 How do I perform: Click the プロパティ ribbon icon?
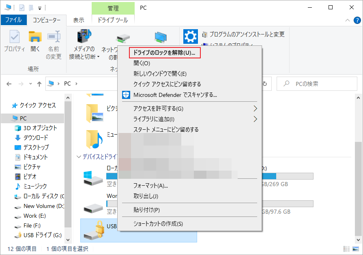click(x=15, y=41)
